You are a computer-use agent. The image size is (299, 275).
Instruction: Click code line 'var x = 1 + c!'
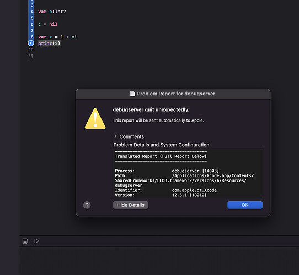tap(57, 37)
